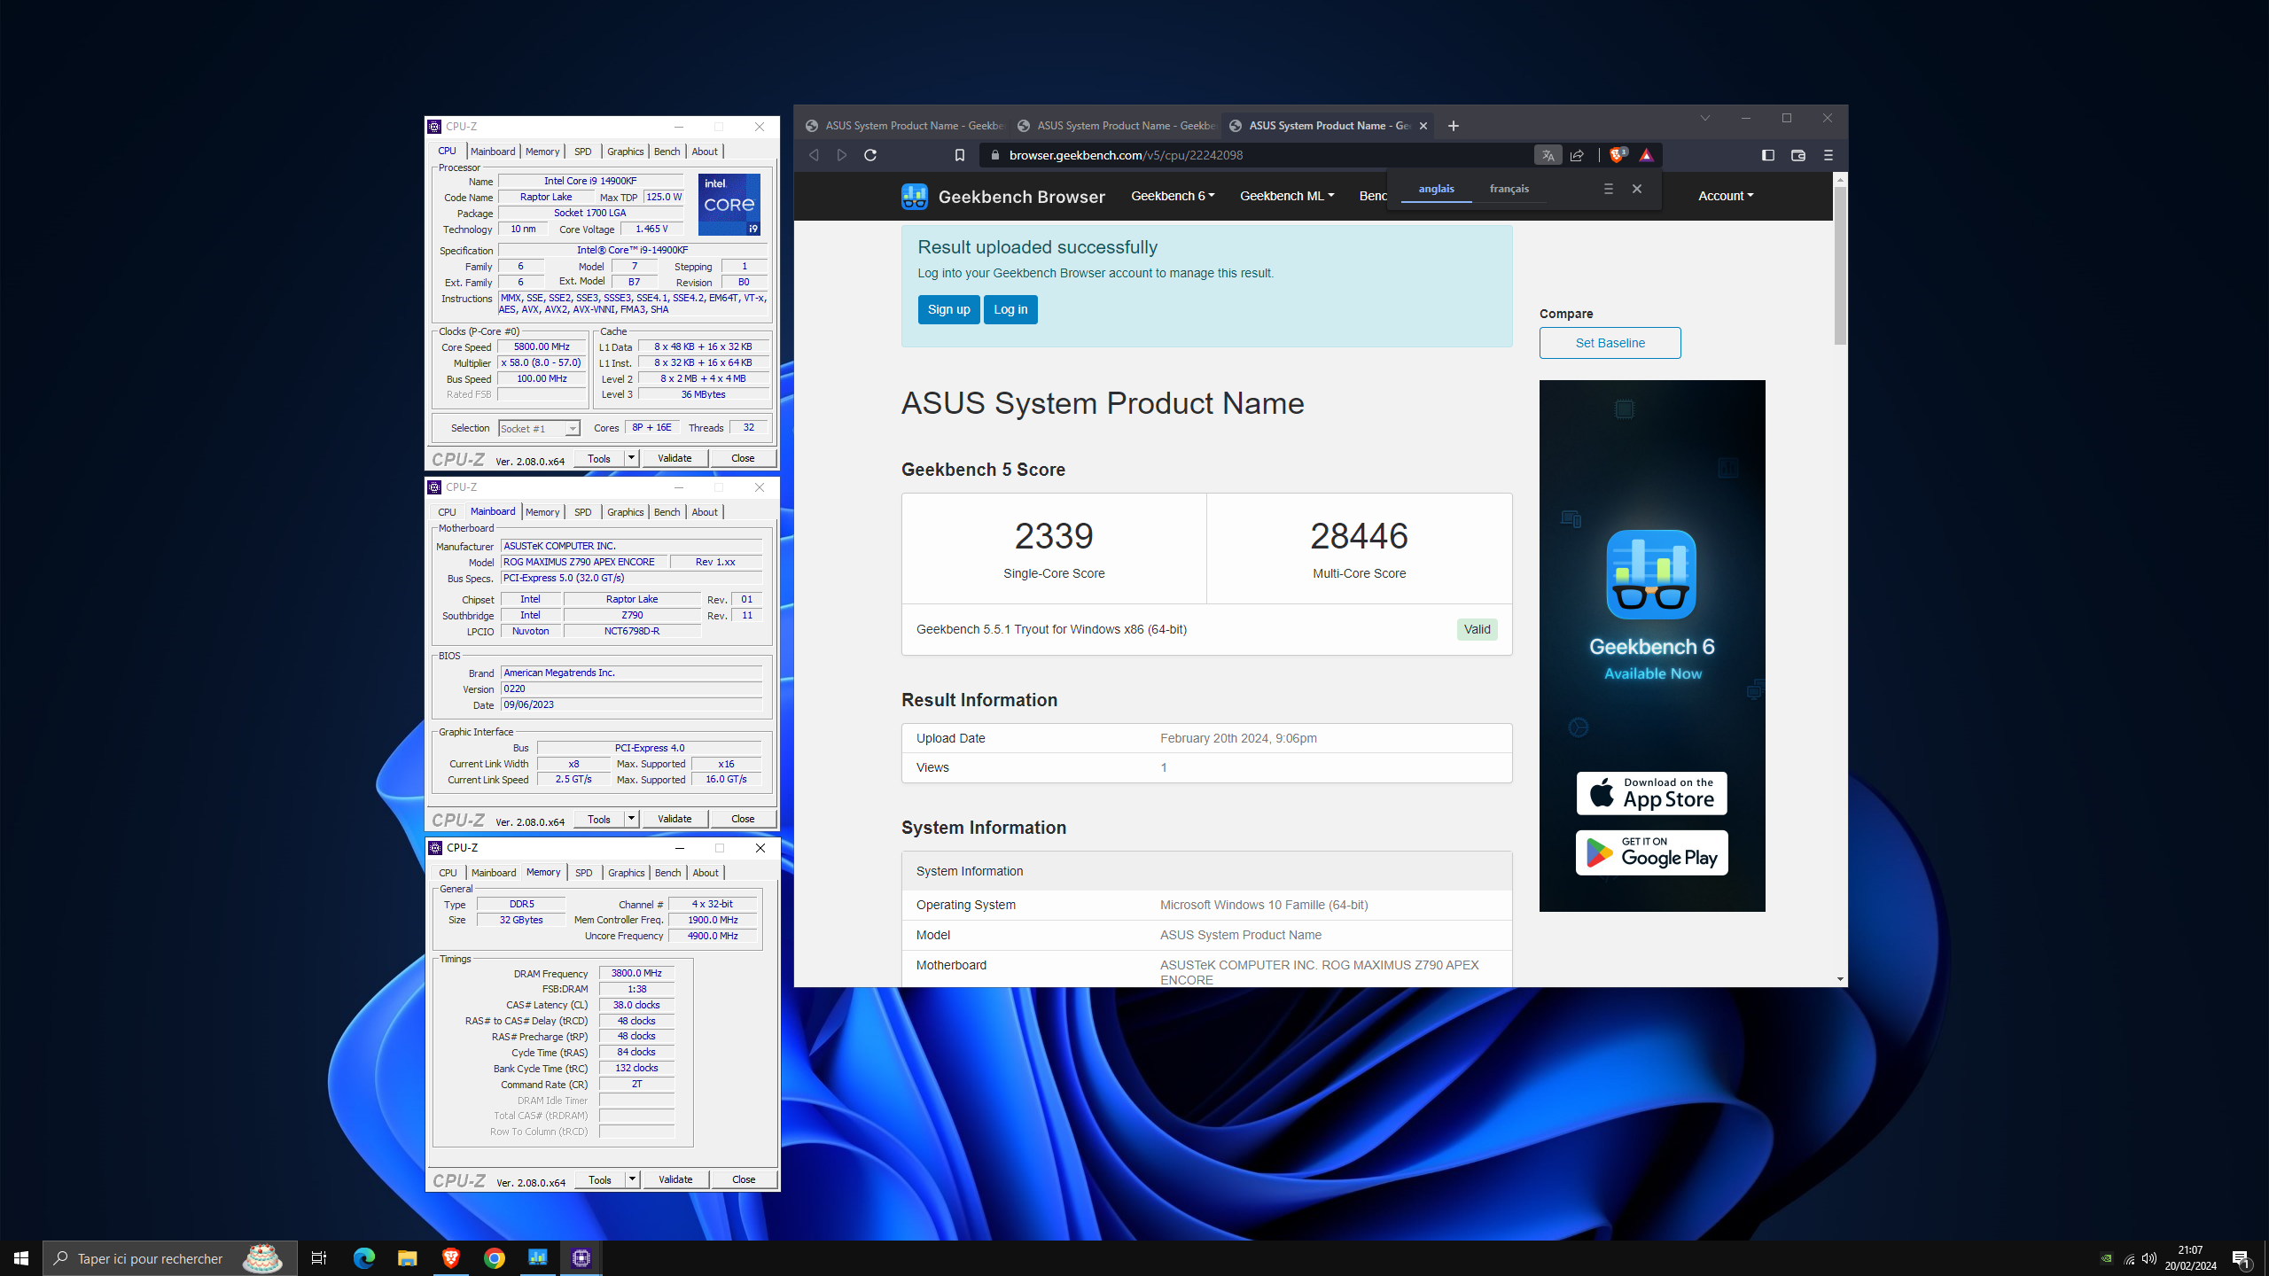Click Validate in the top CPU-Z window
The height and width of the screenshot is (1276, 2269).
point(674,458)
